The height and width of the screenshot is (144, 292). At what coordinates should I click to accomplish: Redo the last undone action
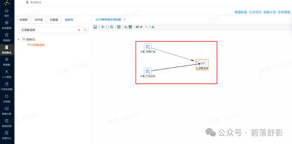[x=146, y=27]
